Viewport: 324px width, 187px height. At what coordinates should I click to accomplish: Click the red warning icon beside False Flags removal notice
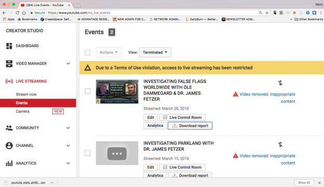pos(235,94)
